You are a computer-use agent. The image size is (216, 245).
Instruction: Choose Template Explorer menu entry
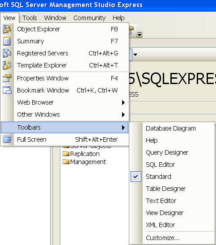tap(64, 65)
